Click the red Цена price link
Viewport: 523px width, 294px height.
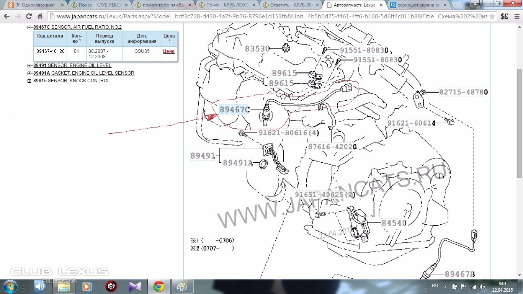click(169, 51)
